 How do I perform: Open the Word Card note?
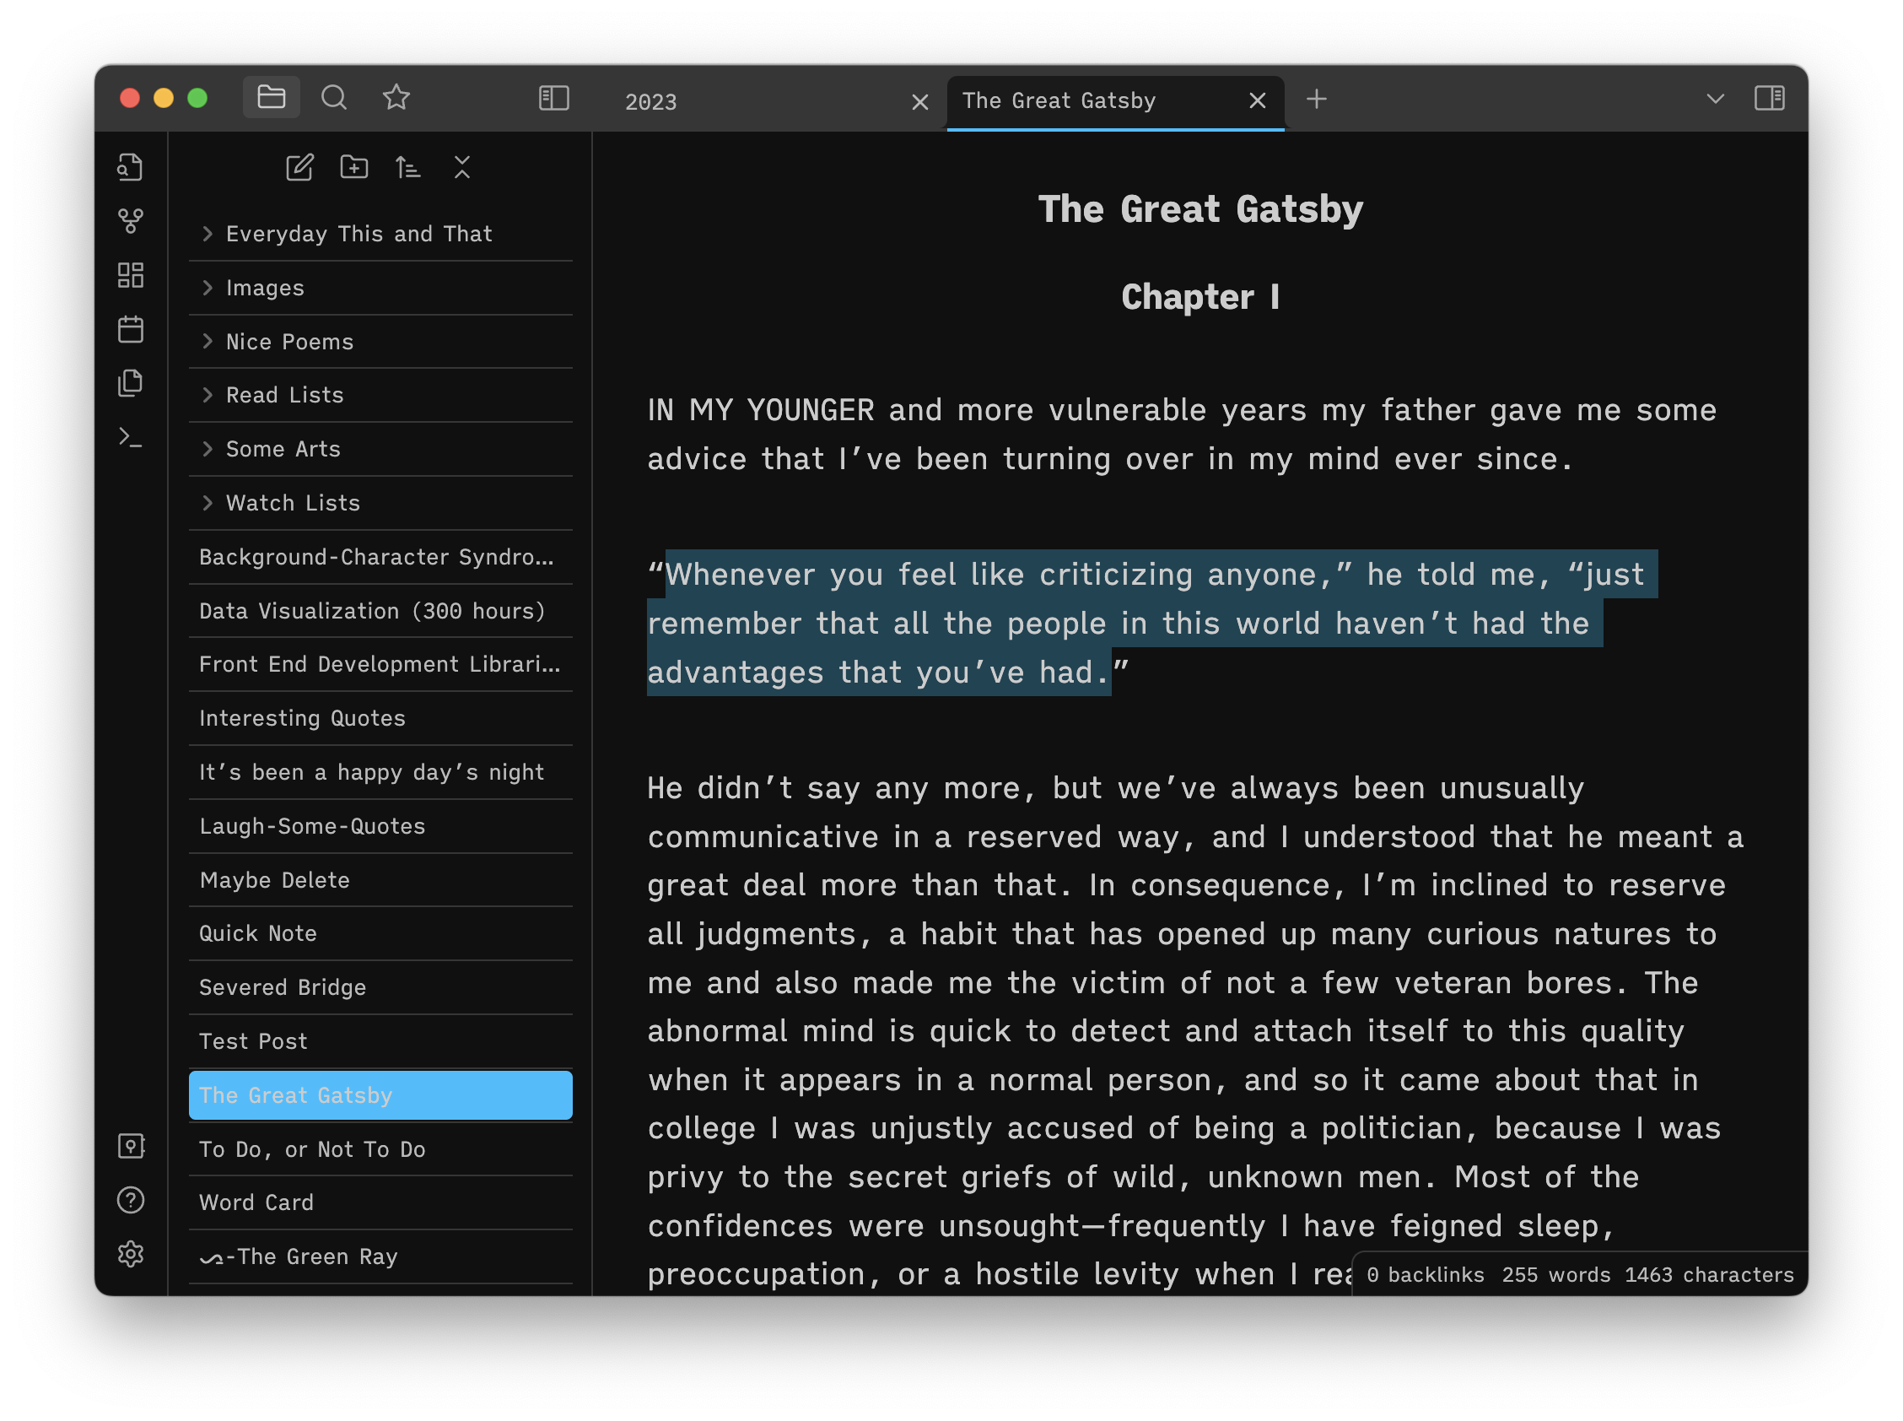click(x=380, y=1202)
